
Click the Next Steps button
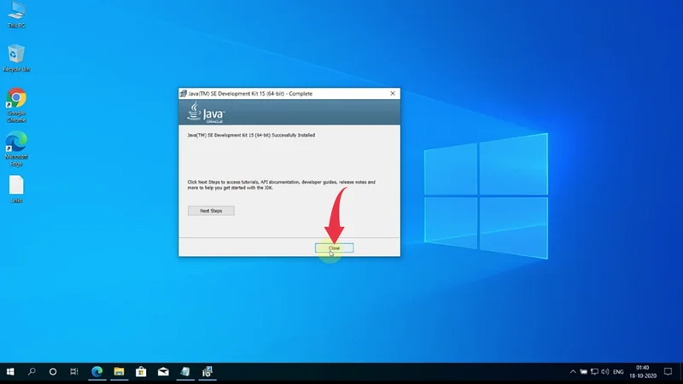coord(211,210)
